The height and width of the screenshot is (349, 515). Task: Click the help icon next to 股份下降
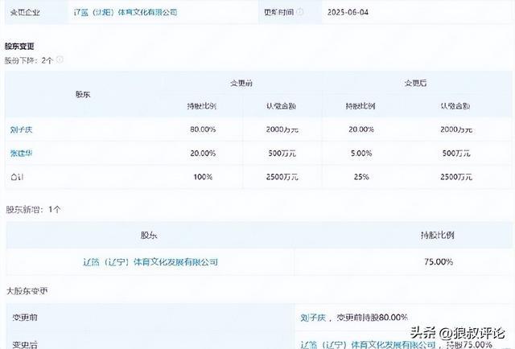[60, 60]
